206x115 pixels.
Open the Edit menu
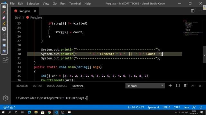point(21,4)
